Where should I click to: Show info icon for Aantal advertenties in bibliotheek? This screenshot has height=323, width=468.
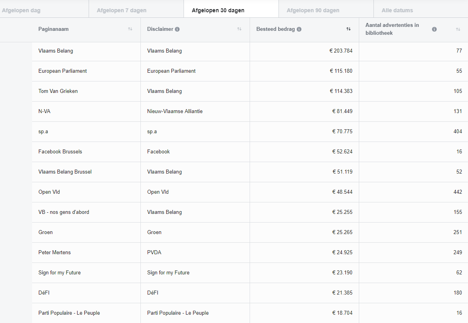pyautogui.click(x=434, y=29)
